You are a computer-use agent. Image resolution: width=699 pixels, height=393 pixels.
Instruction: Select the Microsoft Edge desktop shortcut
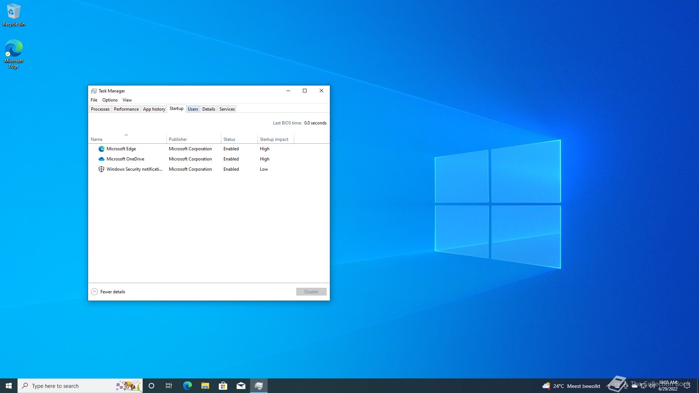(x=14, y=54)
